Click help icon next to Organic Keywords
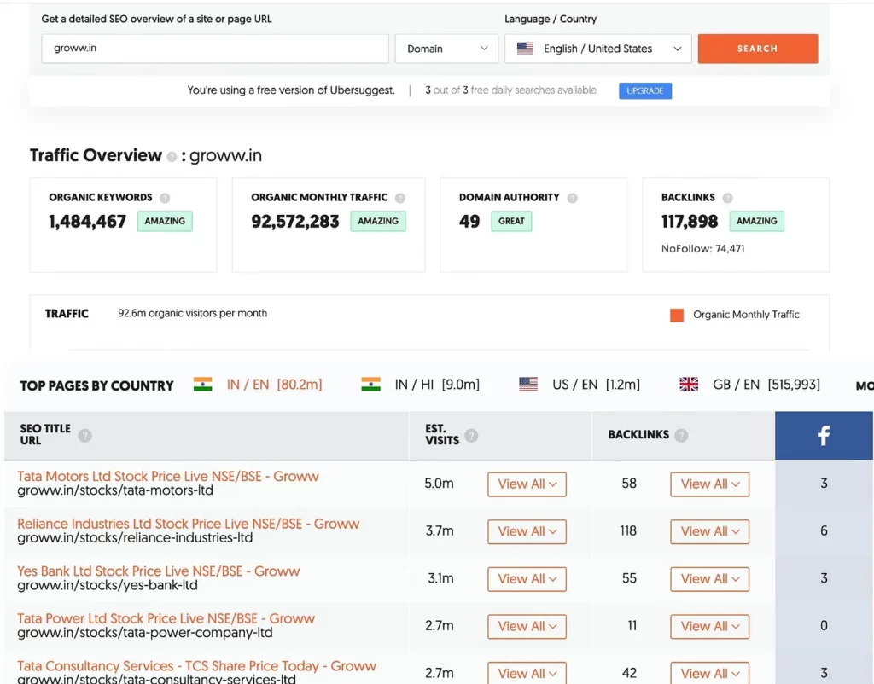This screenshot has height=684, width=874. tap(165, 198)
